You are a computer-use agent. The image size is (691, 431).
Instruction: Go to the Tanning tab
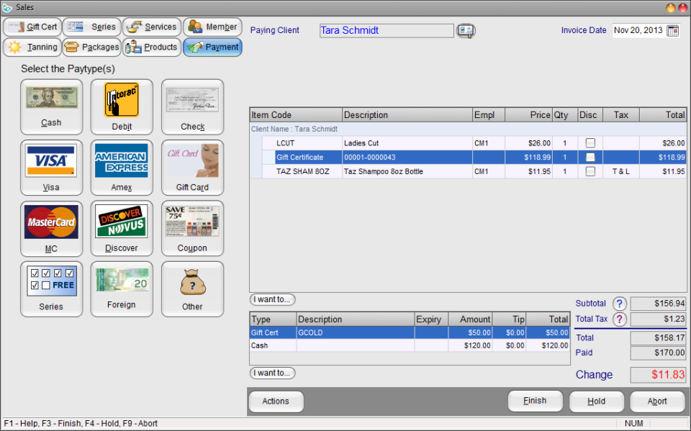point(32,47)
